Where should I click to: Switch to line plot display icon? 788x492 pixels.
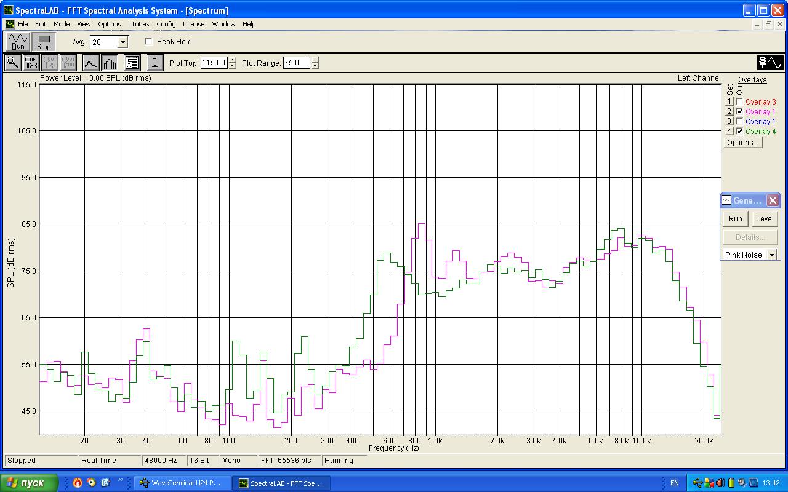[x=90, y=62]
